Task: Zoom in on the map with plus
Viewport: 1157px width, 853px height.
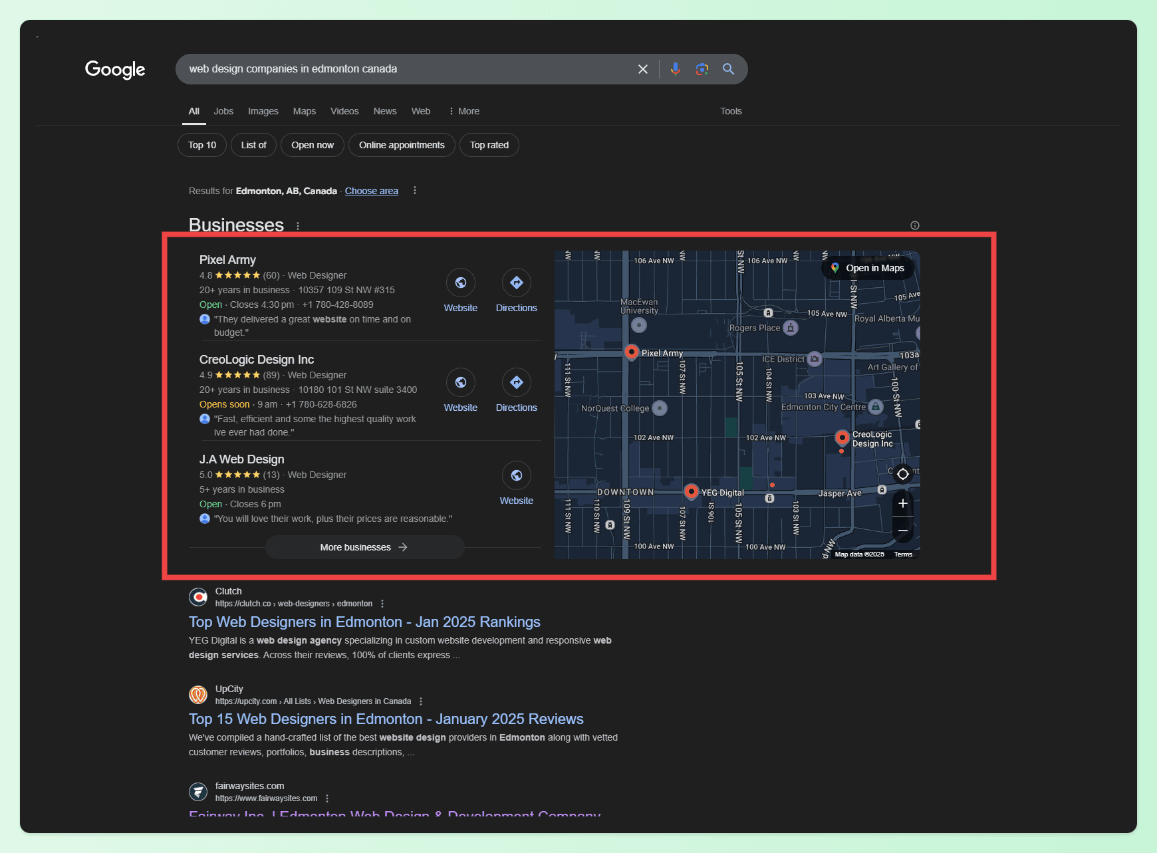Action: pos(903,503)
